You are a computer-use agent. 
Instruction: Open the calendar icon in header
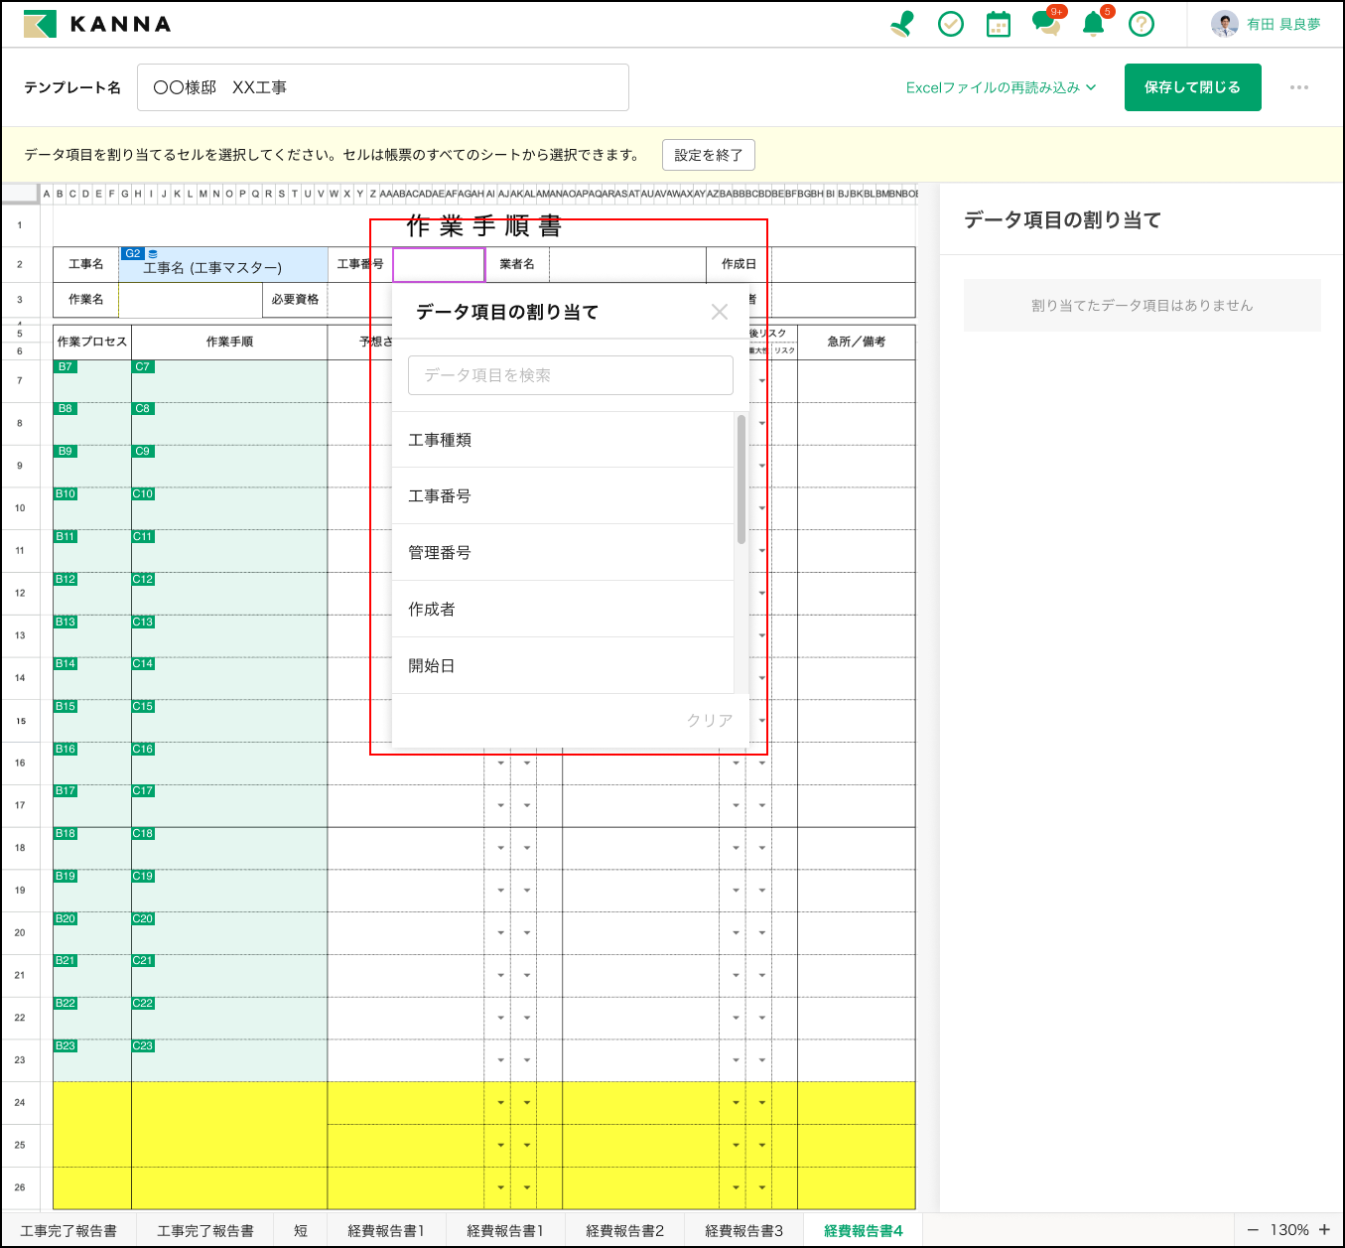click(x=998, y=24)
